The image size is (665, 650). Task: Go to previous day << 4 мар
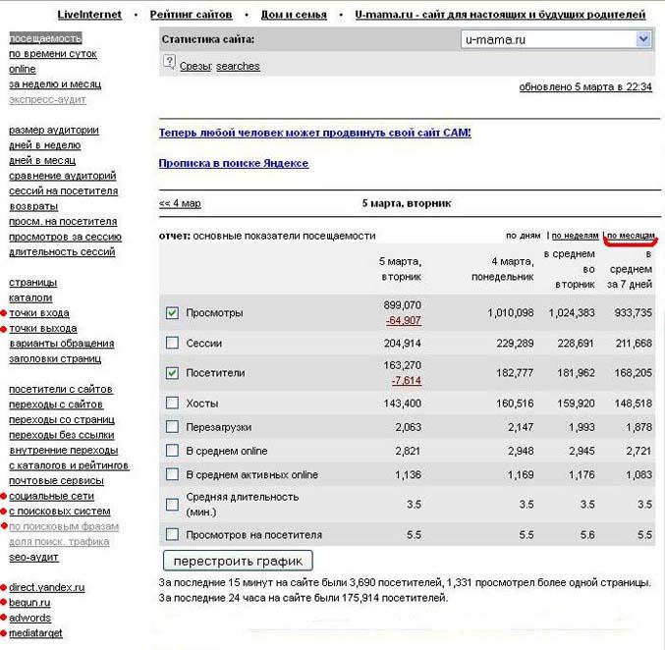(180, 203)
